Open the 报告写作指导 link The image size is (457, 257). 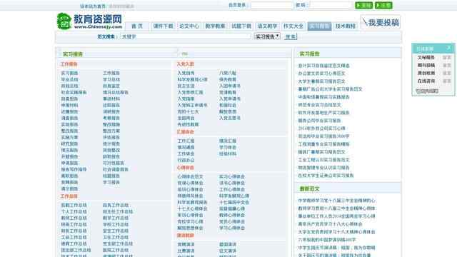pyautogui.click(x=74, y=169)
